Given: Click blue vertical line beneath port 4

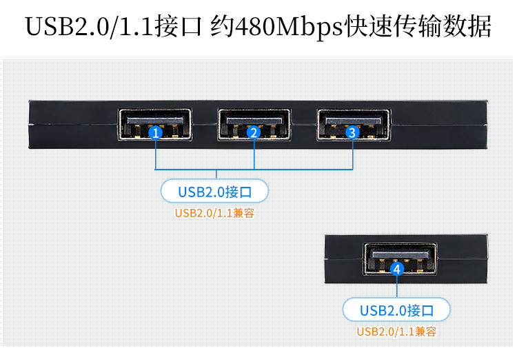Looking at the screenshot, I should [397, 287].
